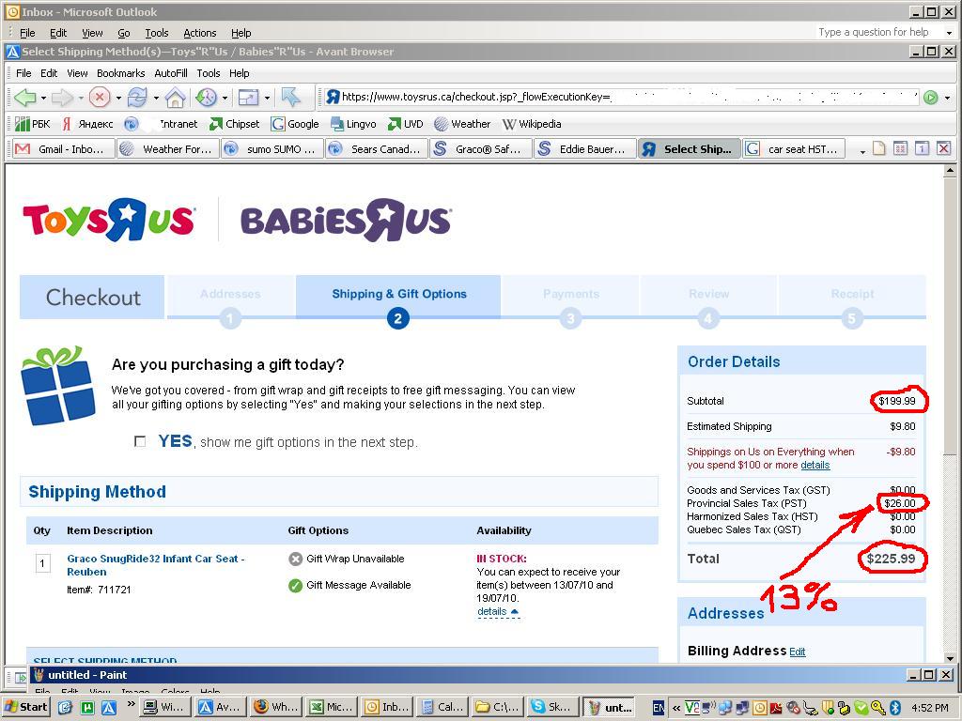
Task: Collapse availability details for the car seat
Action: (498, 611)
